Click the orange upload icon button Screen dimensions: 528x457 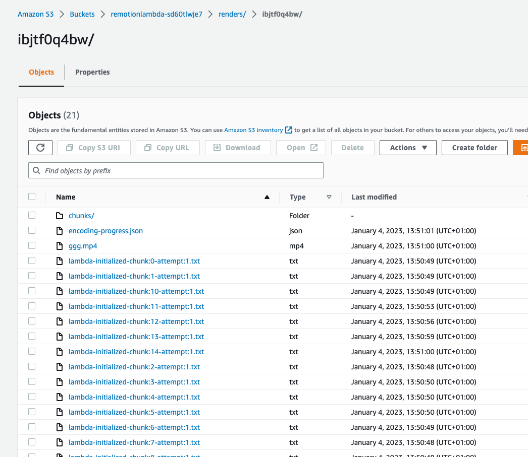pyautogui.click(x=522, y=148)
